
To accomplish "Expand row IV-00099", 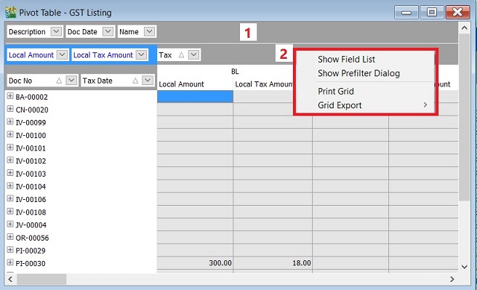I will 10,121.
